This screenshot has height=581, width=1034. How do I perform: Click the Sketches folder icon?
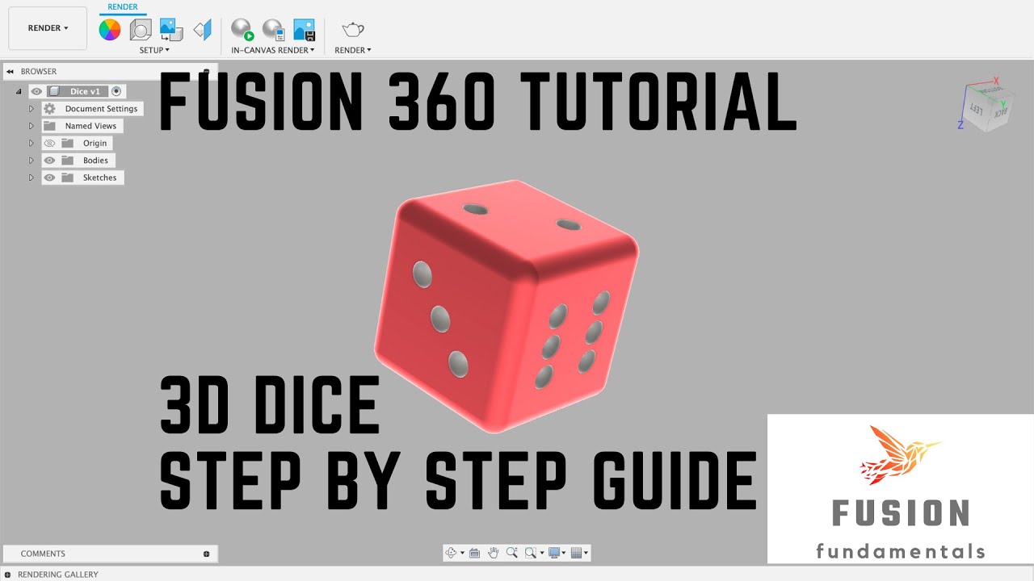[x=68, y=178]
